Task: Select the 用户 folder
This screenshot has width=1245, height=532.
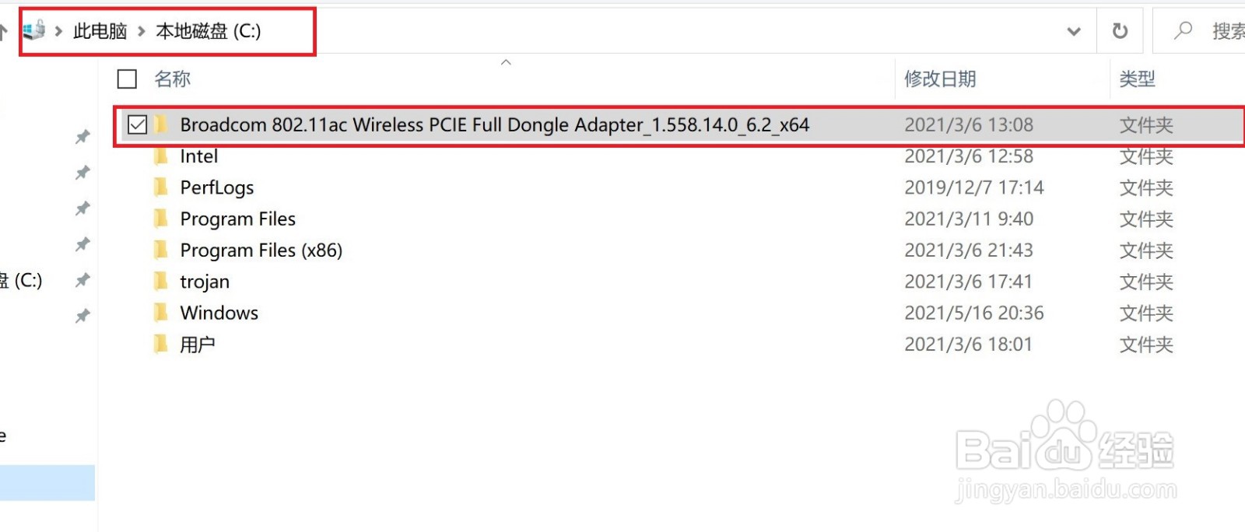Action: point(198,344)
